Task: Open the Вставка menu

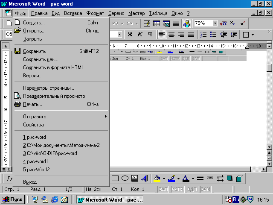Action: 73,13
